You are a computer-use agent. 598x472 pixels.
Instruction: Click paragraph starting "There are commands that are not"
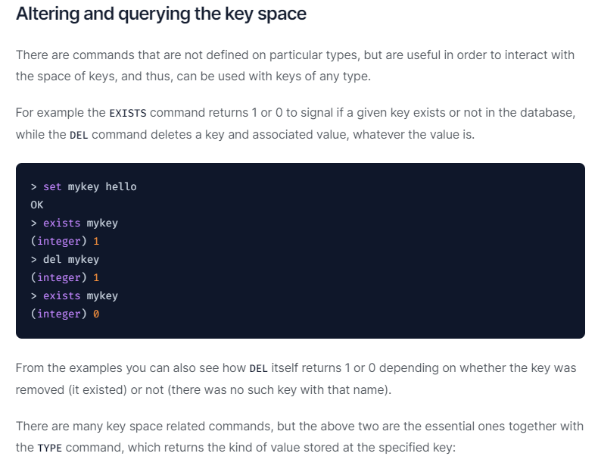tap(294, 66)
